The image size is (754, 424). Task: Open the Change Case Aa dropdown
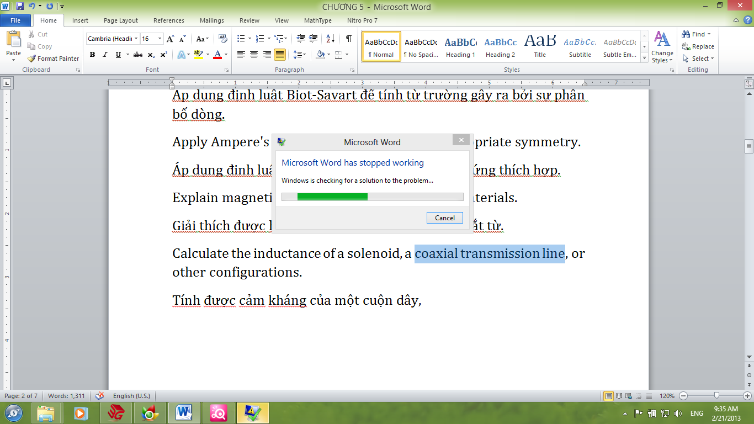(x=202, y=39)
